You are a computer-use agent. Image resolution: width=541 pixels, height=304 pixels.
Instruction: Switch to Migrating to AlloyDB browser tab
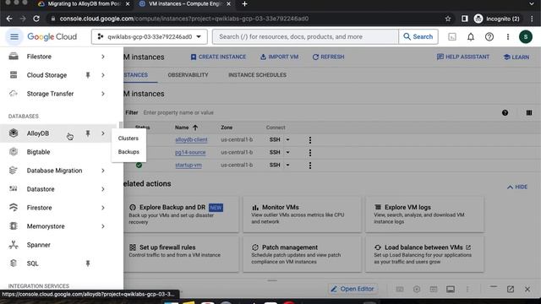pos(84,3)
